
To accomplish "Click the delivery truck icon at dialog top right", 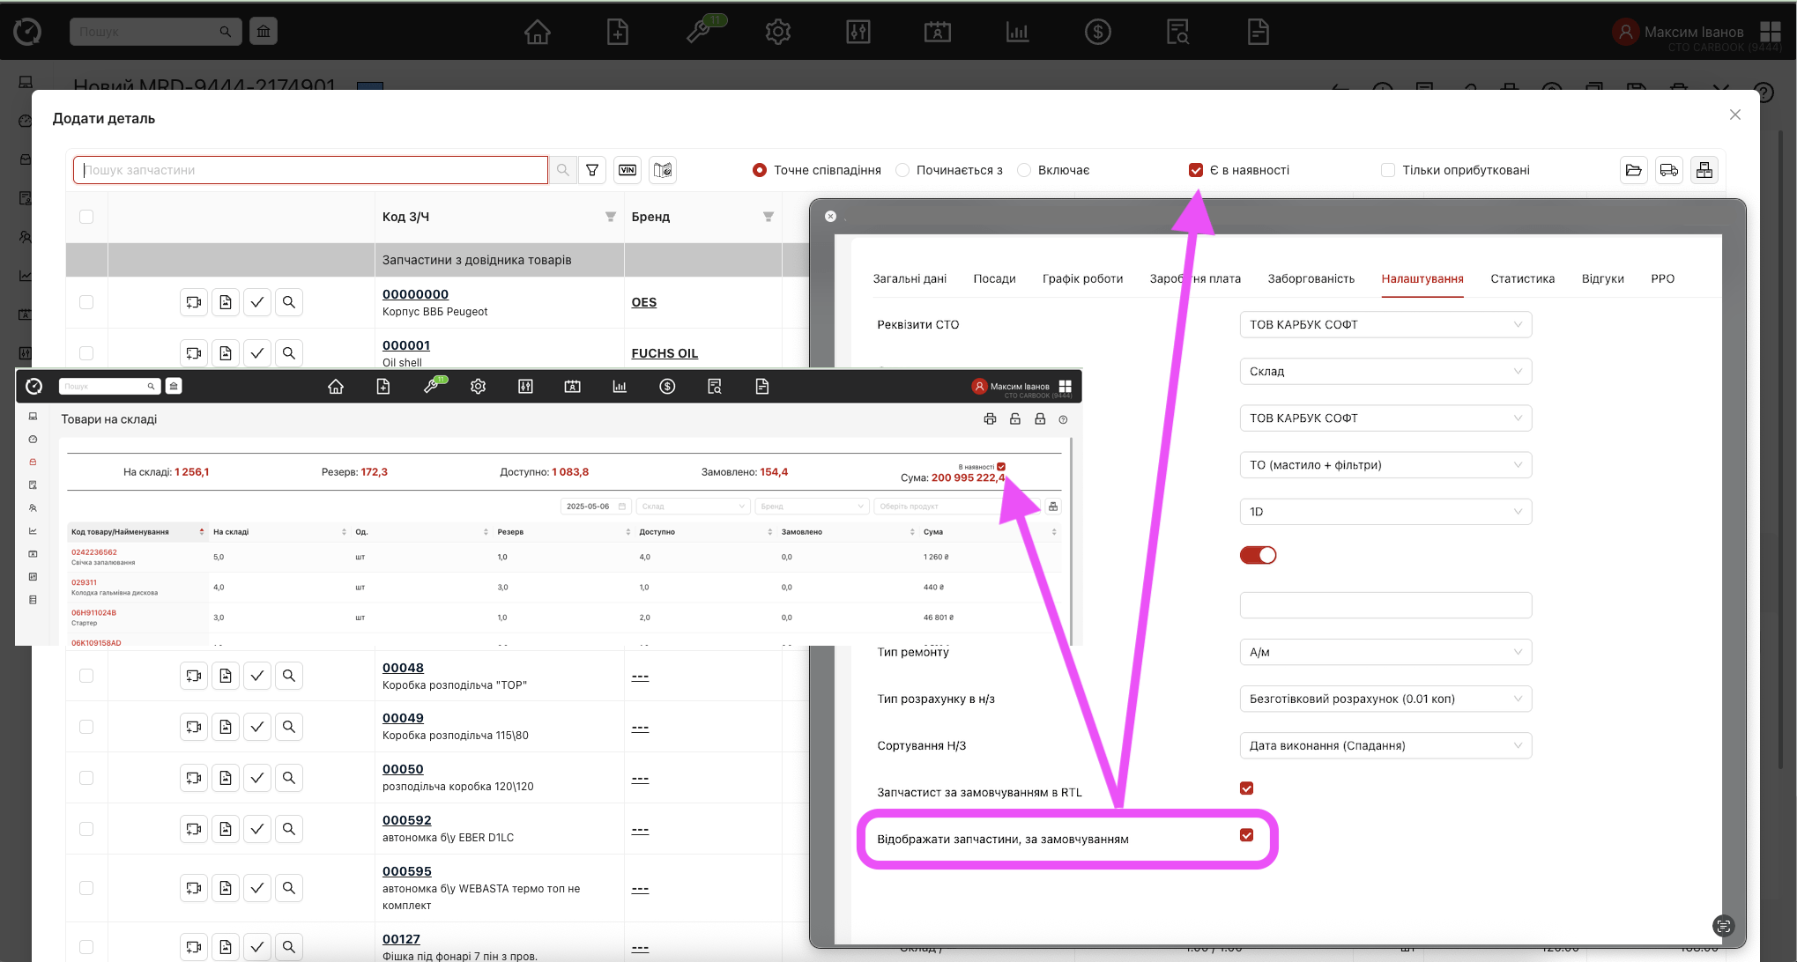I will coord(1668,170).
